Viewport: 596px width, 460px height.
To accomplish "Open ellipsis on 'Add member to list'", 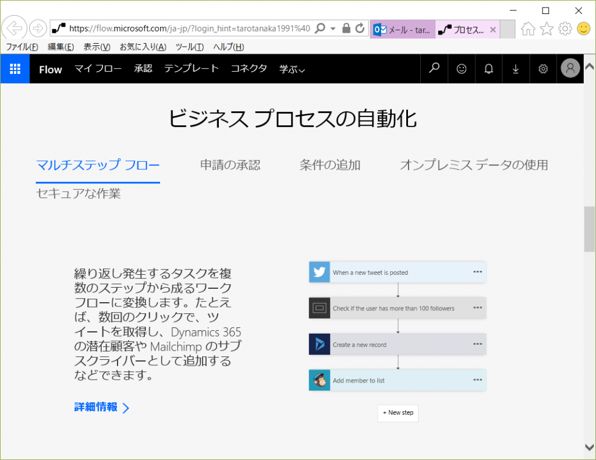I will point(477,380).
